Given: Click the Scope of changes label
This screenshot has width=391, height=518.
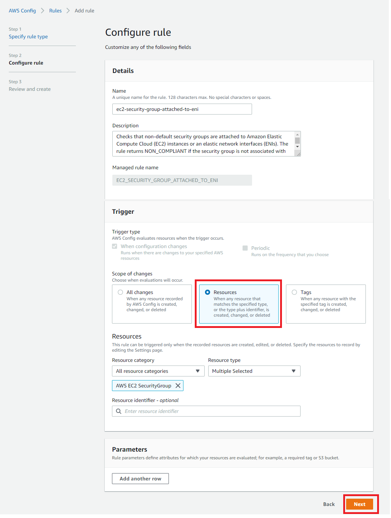Looking at the screenshot, I should coord(132,274).
